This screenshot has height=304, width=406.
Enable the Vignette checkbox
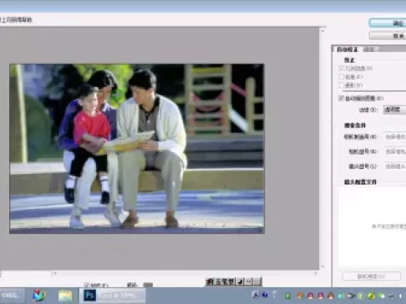click(342, 85)
